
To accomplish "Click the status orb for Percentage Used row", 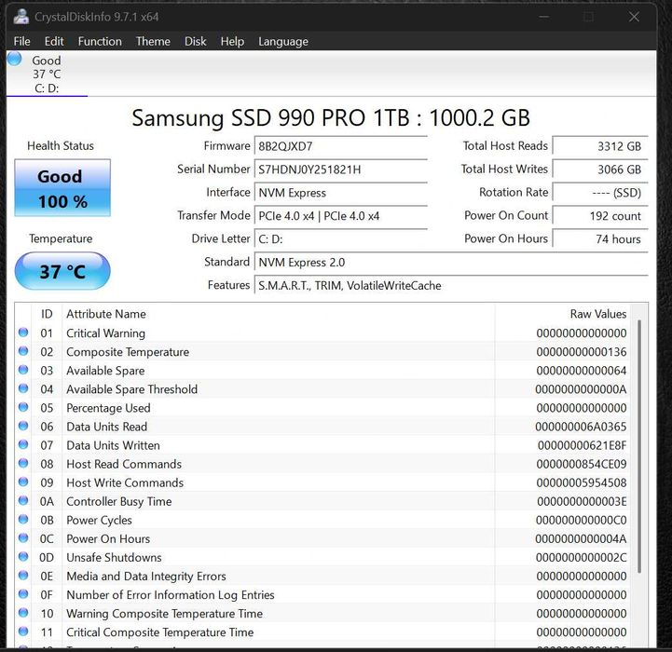I will coord(23,407).
